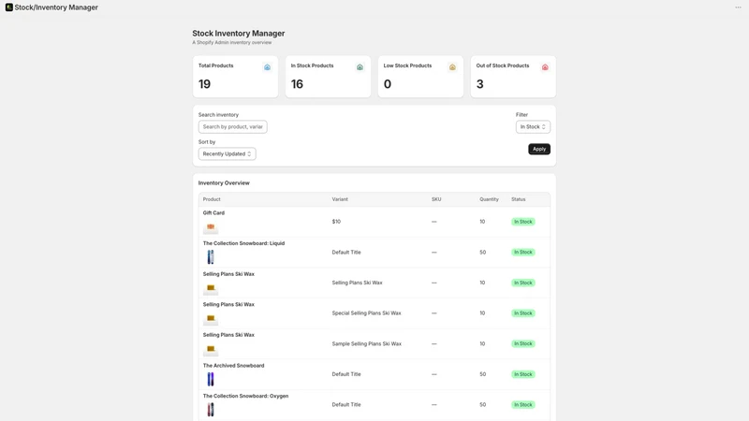Click the Sample Selling Plans Ski Wax variant

366,343
